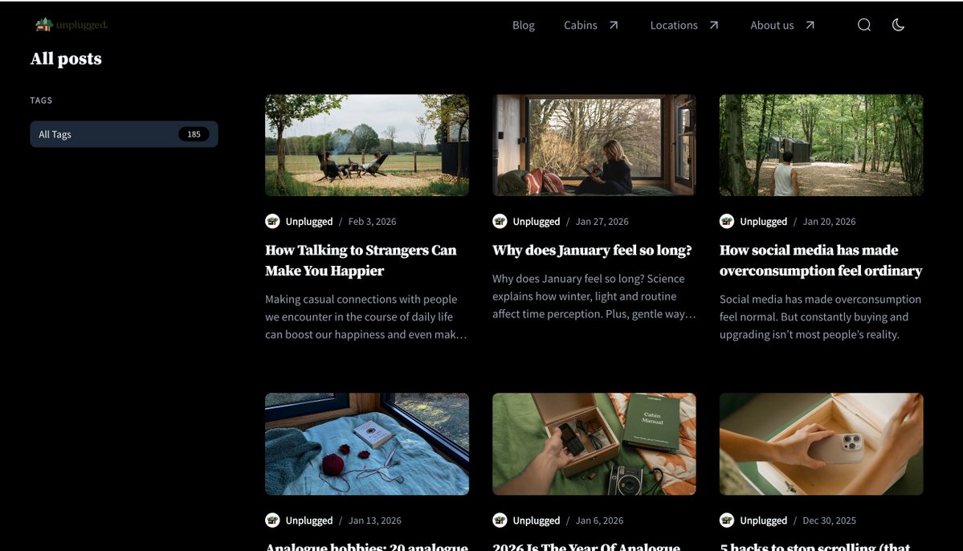
Task: Click author avatar on Jan 13, 2026 post
Action: tap(273, 520)
